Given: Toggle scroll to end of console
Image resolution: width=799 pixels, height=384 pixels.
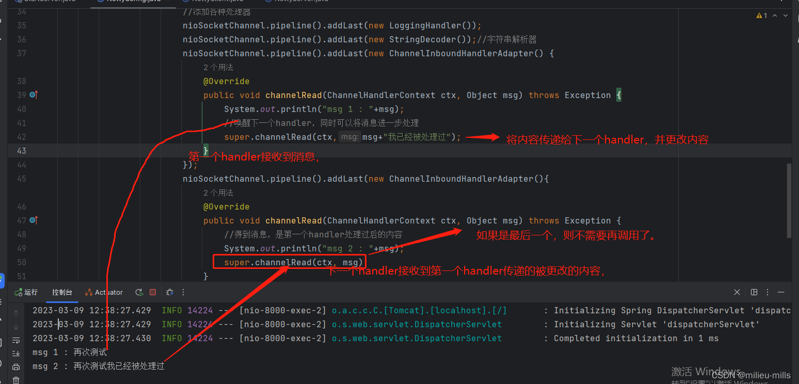Looking at the screenshot, I should (16, 354).
